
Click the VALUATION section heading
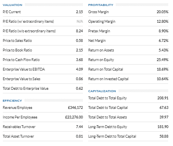pyautogui.click(x=12, y=5)
